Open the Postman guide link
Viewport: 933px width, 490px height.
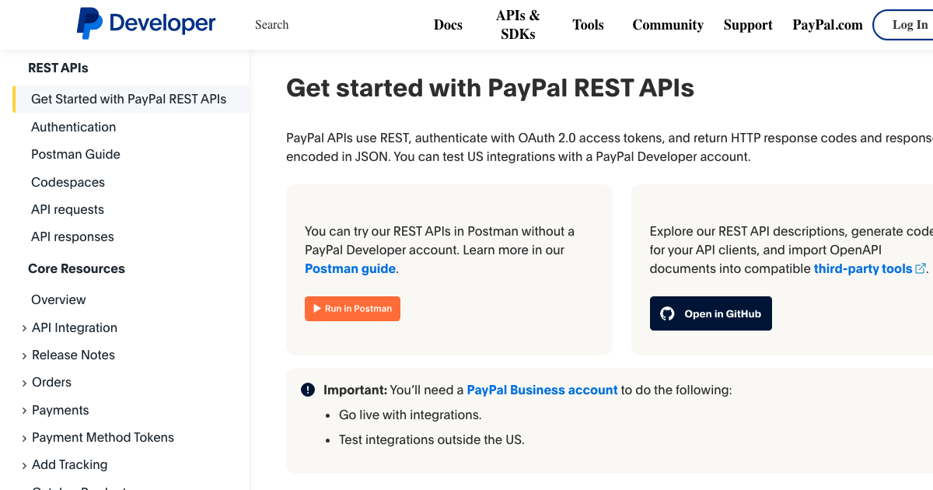(350, 268)
